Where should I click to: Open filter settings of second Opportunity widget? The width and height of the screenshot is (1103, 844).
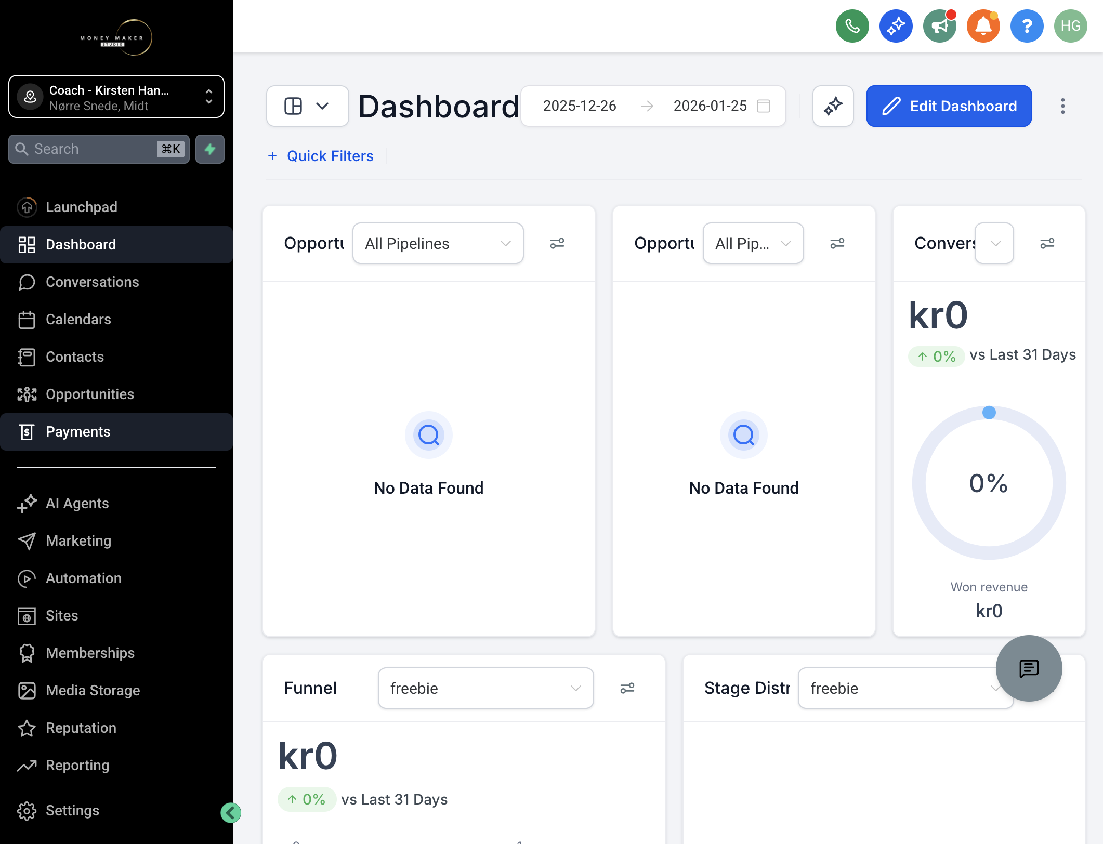837,243
